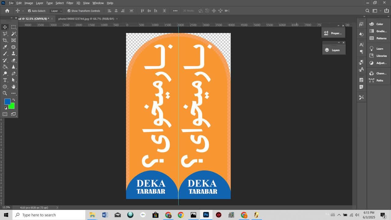Edit the 12.5% zoom level field
The width and height of the screenshot is (391, 220).
pyautogui.click(x=6, y=207)
